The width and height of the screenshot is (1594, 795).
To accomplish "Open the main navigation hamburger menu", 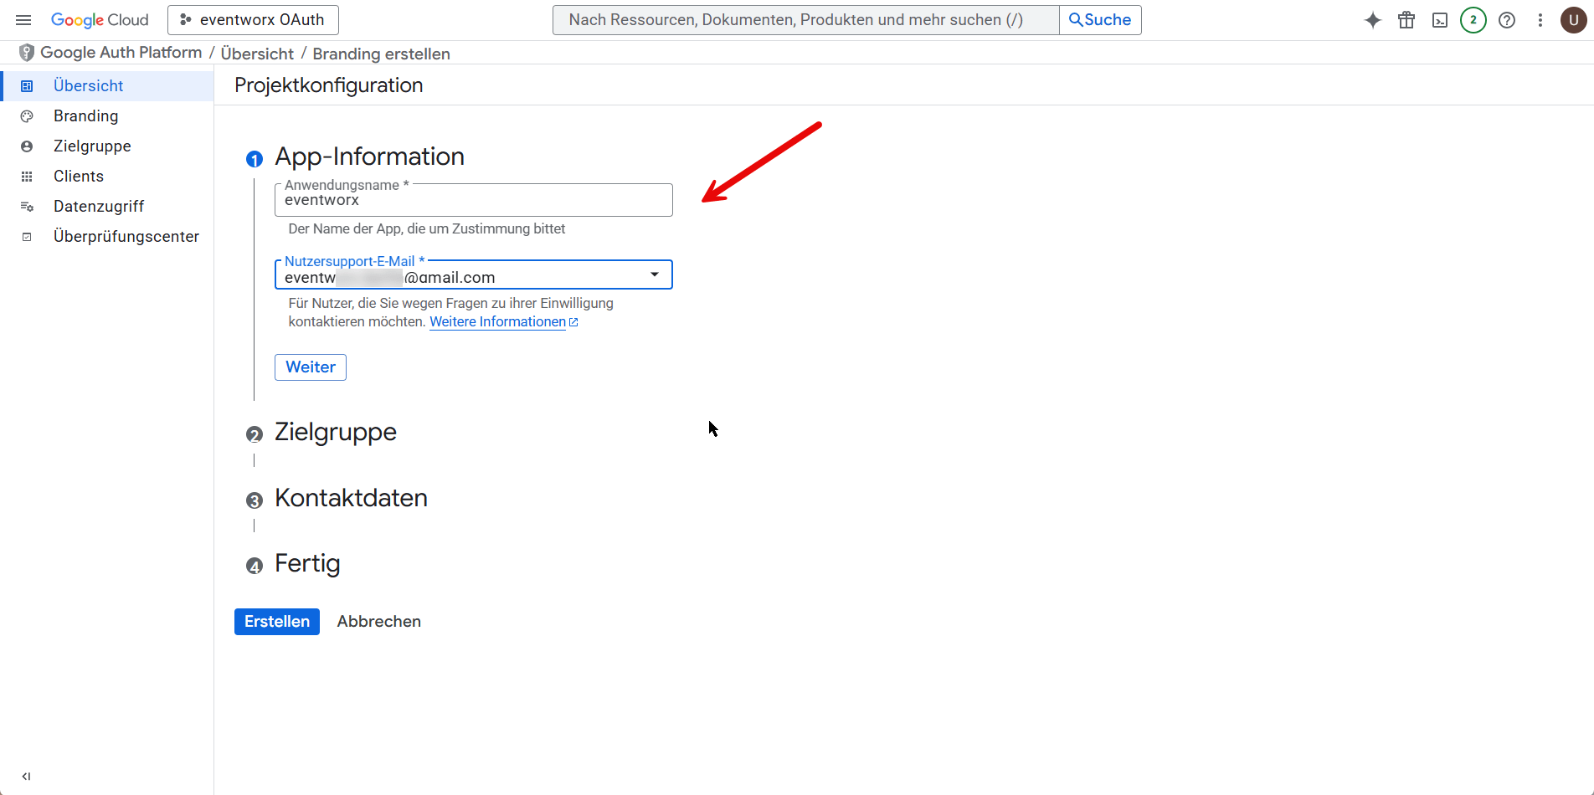I will [x=23, y=20].
